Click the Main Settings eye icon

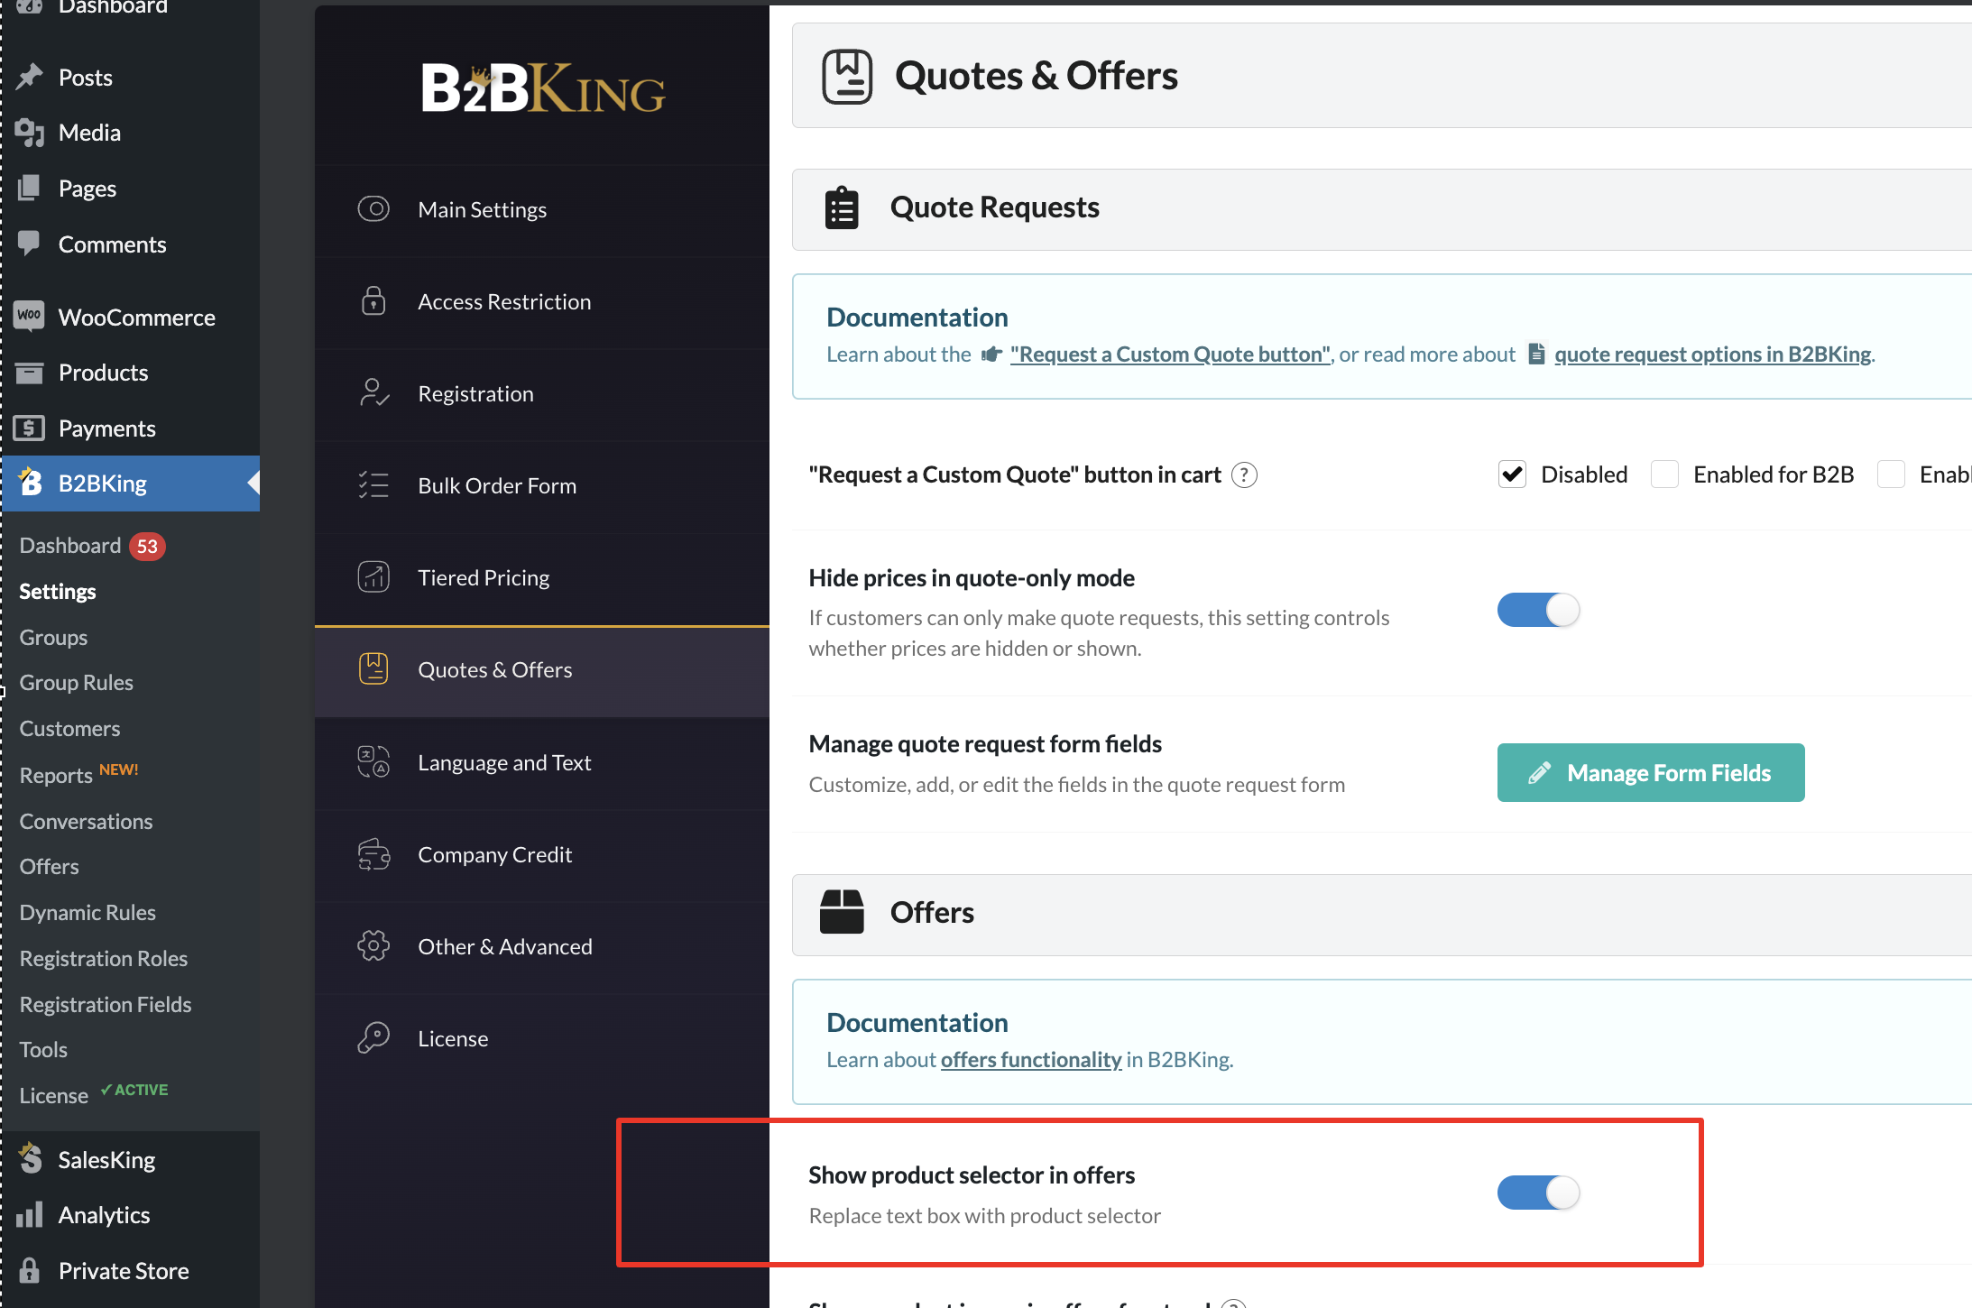373,209
